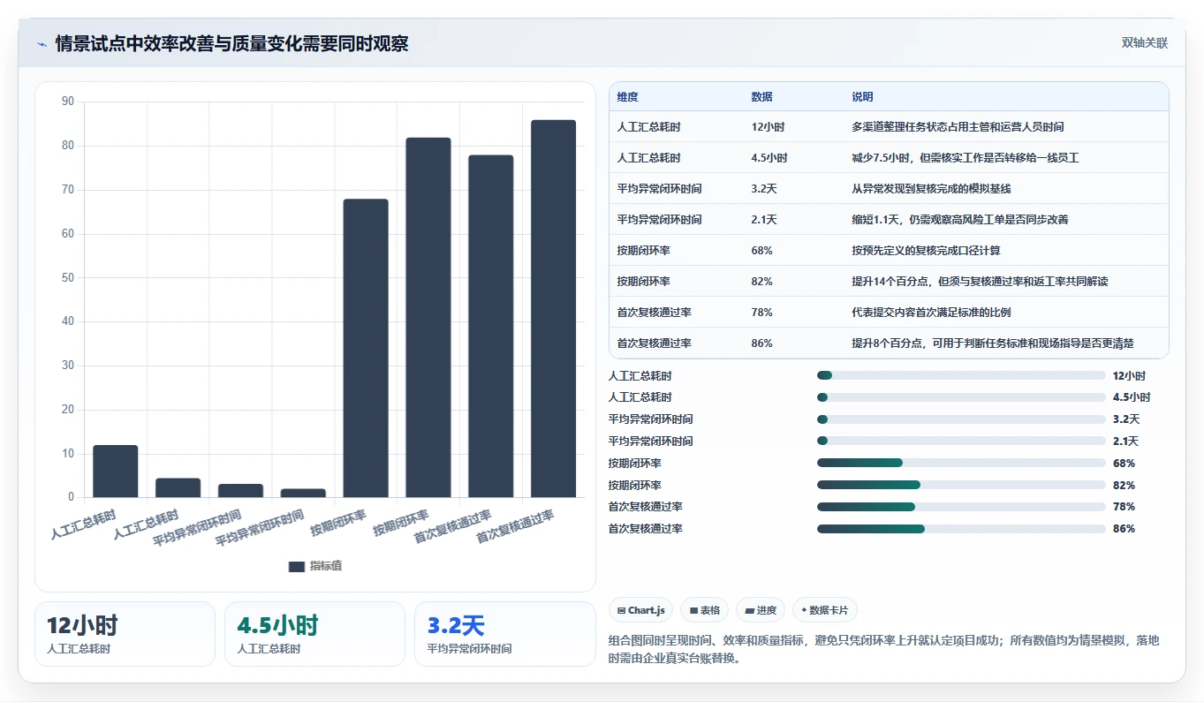This screenshot has width=1204, height=702.
Task: Click the description starting 缩短1.1天
Action: click(960, 220)
